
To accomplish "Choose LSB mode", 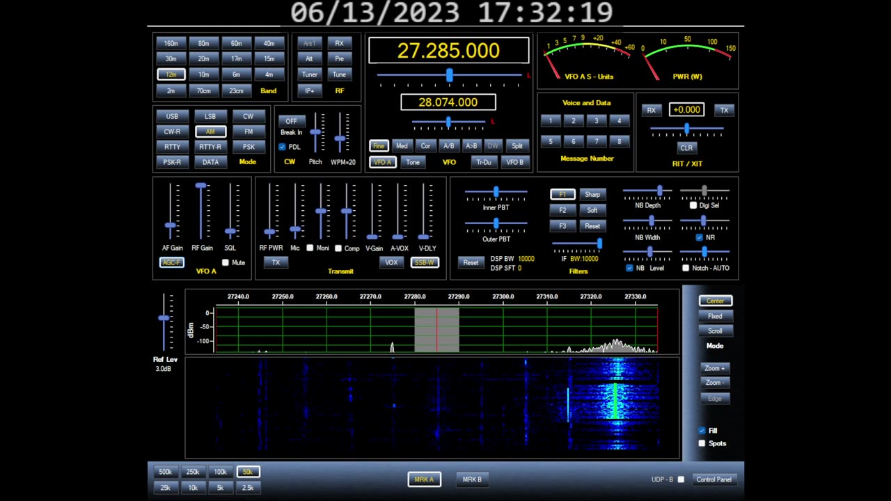I will point(210,116).
